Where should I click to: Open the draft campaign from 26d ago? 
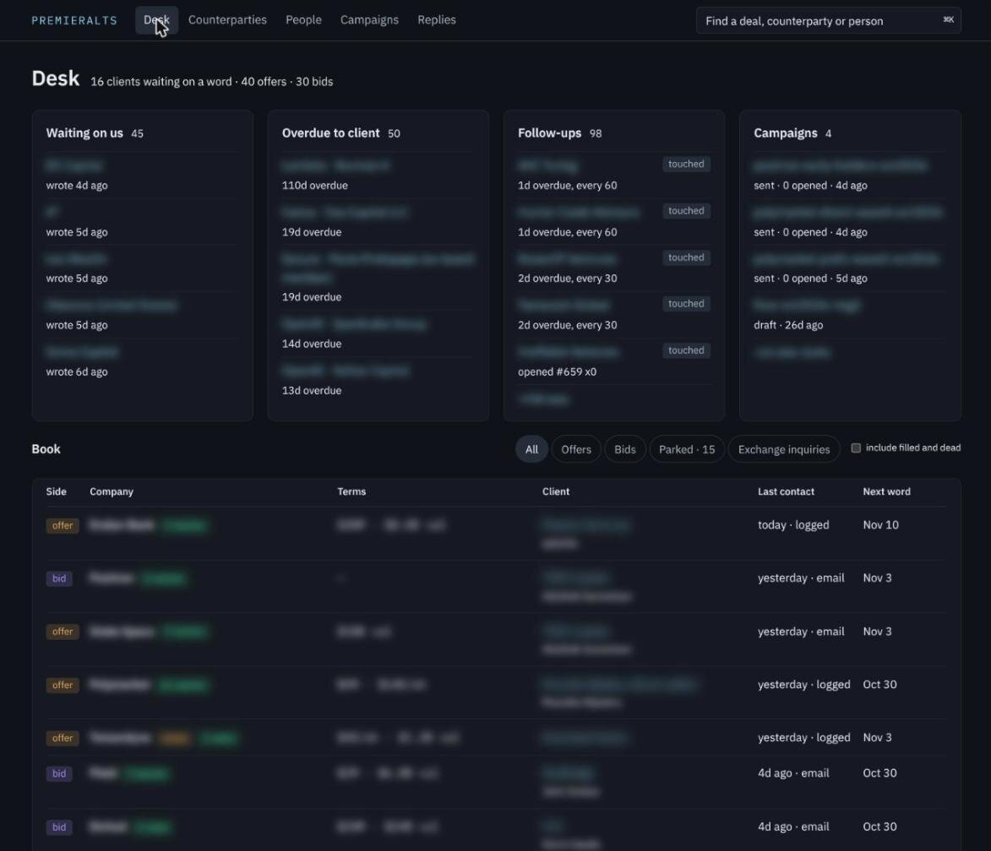point(849,315)
